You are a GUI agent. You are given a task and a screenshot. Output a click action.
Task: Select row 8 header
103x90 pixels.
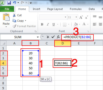(x=3, y=83)
